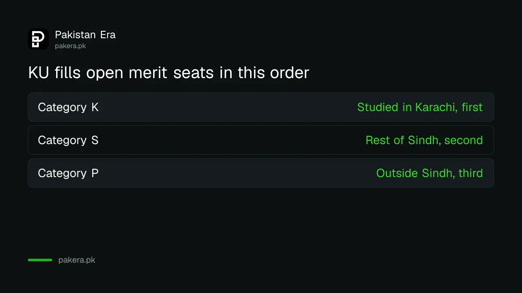Image resolution: width=522 pixels, height=293 pixels.
Task: Select the Pakistan Era brand name
Action: tap(85, 35)
